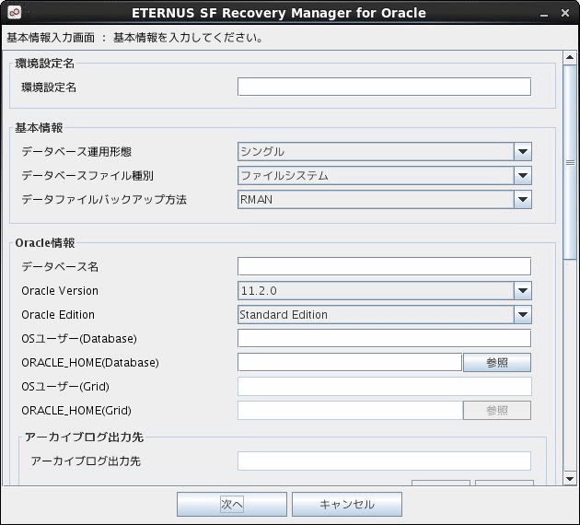
Task: Click the ORACLE_HOME(Database) label
Action: click(x=90, y=363)
